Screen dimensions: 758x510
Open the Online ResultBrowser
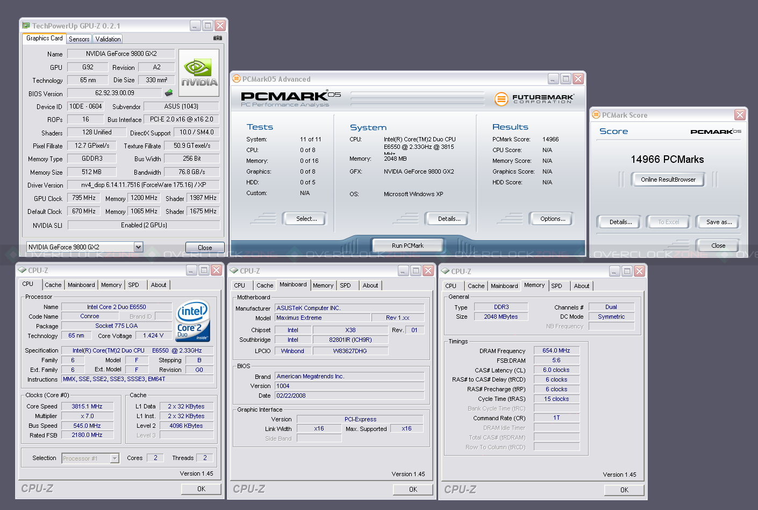point(668,179)
